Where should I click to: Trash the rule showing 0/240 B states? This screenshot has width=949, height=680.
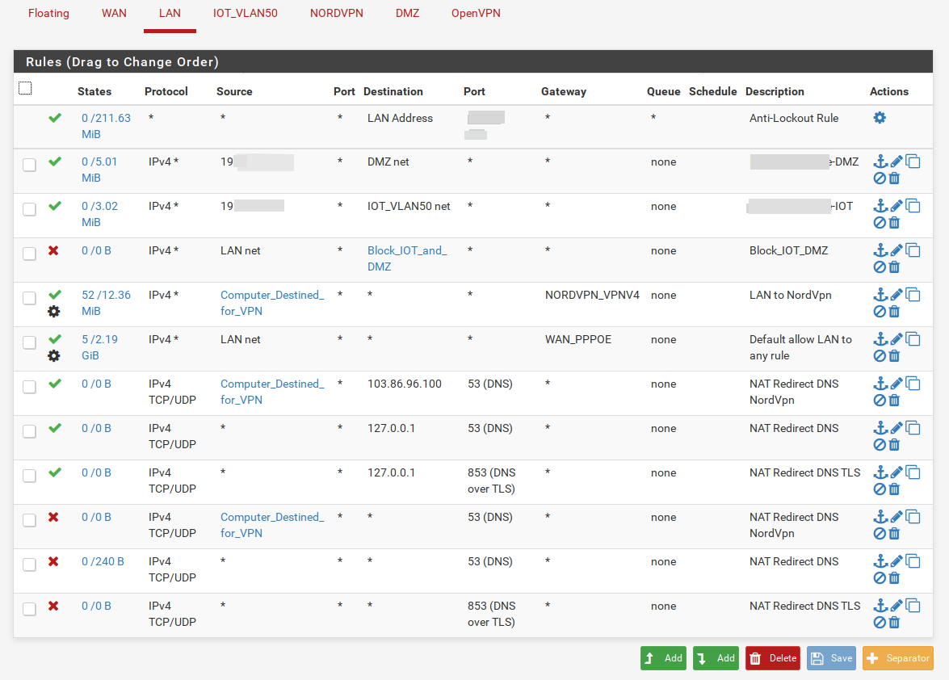[x=894, y=578]
